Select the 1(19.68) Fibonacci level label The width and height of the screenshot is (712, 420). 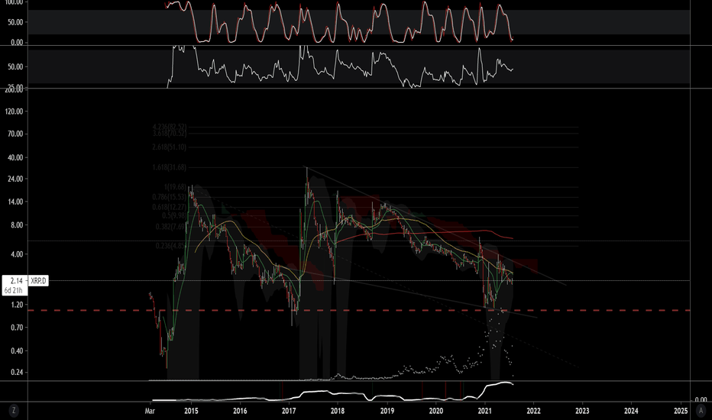[x=175, y=186]
